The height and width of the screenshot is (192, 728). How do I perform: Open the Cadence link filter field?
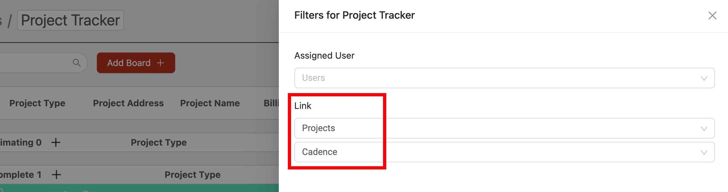(x=504, y=152)
